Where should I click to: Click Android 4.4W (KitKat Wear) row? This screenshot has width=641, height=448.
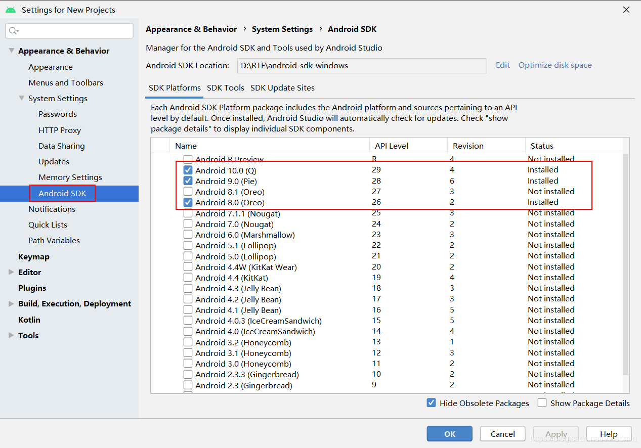[x=246, y=267]
